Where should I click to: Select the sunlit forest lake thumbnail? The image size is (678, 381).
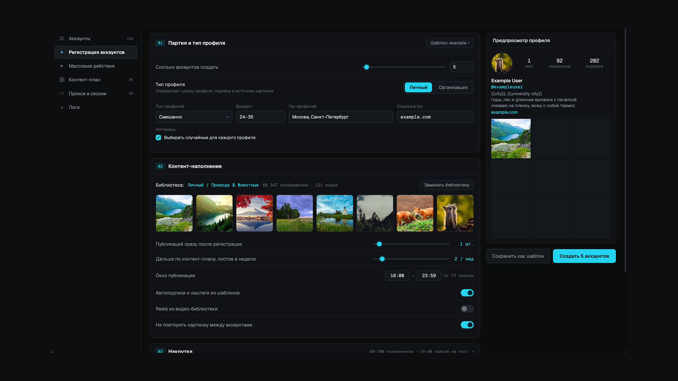pos(214,213)
